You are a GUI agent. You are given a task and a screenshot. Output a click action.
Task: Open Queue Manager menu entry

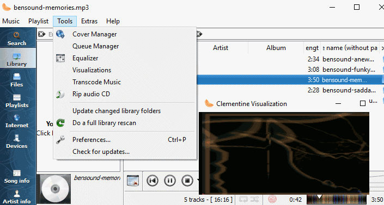tap(125, 46)
